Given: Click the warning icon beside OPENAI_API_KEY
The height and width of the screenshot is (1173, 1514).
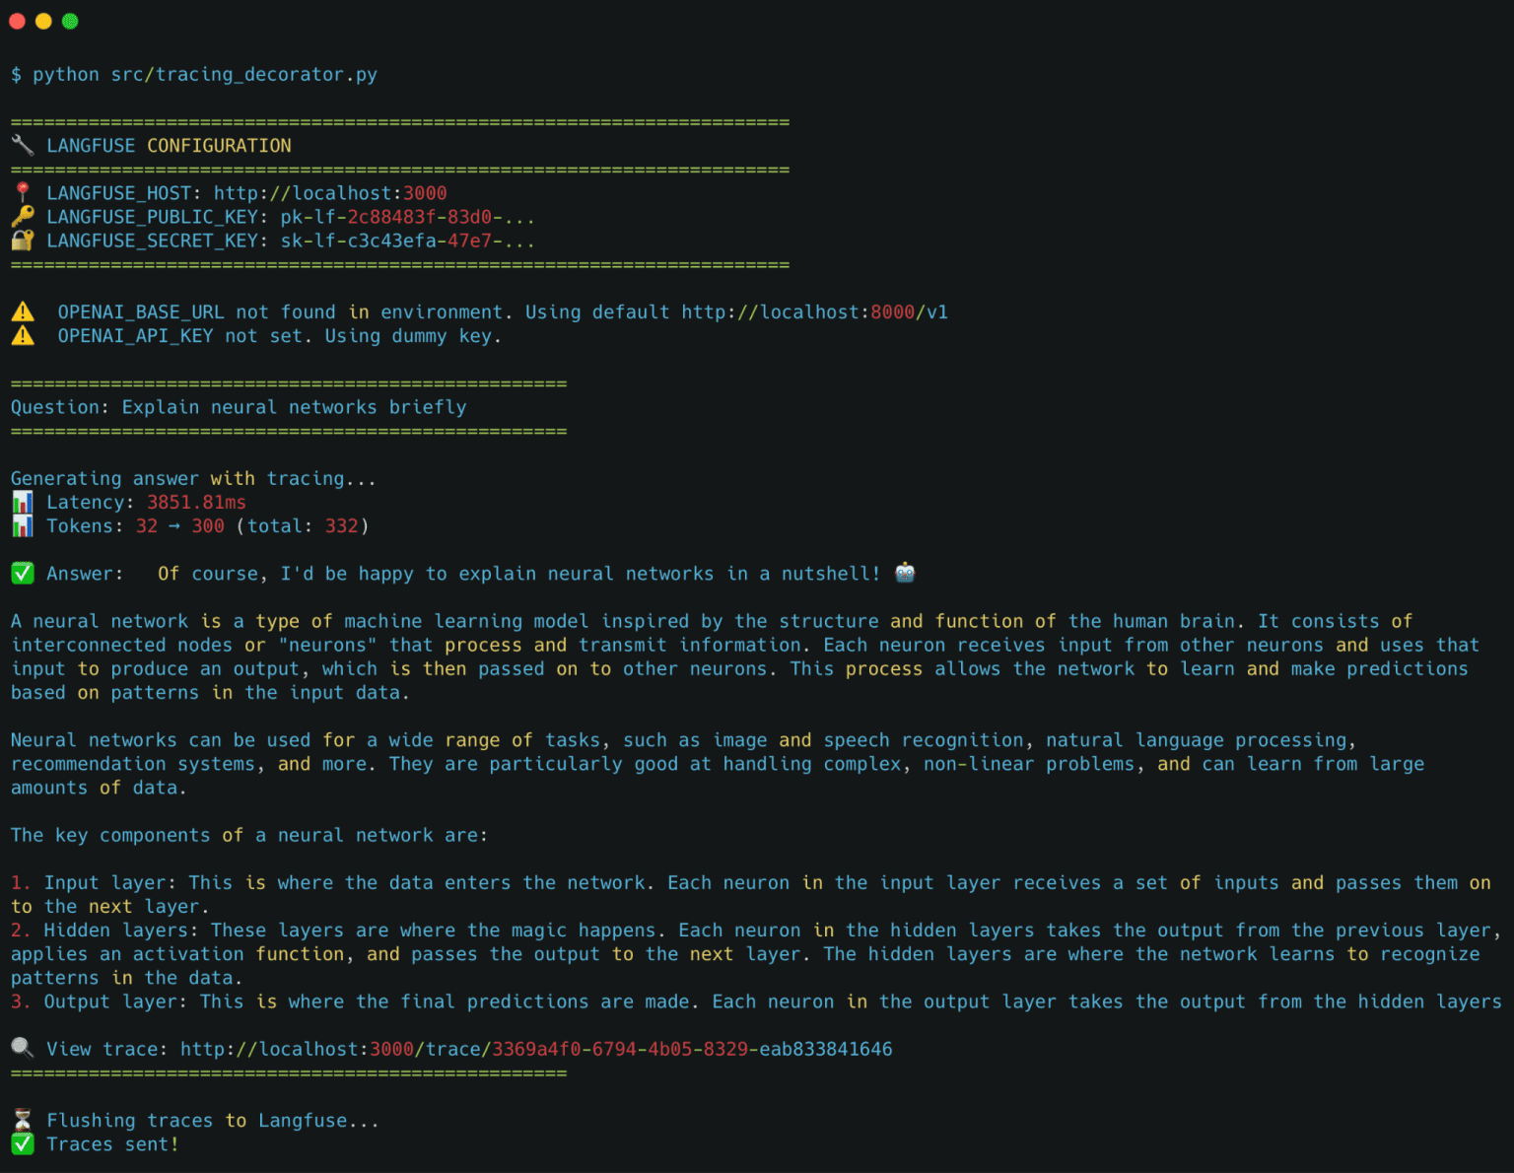Looking at the screenshot, I should [23, 336].
